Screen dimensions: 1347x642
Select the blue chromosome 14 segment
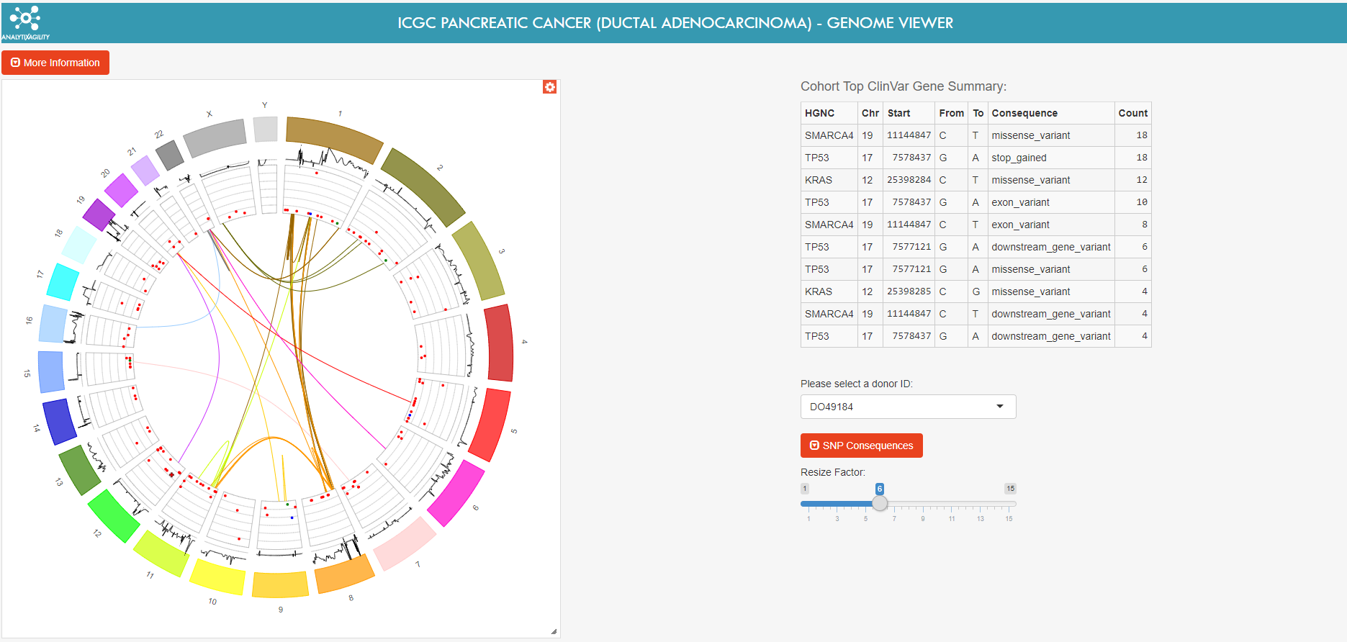click(59, 422)
